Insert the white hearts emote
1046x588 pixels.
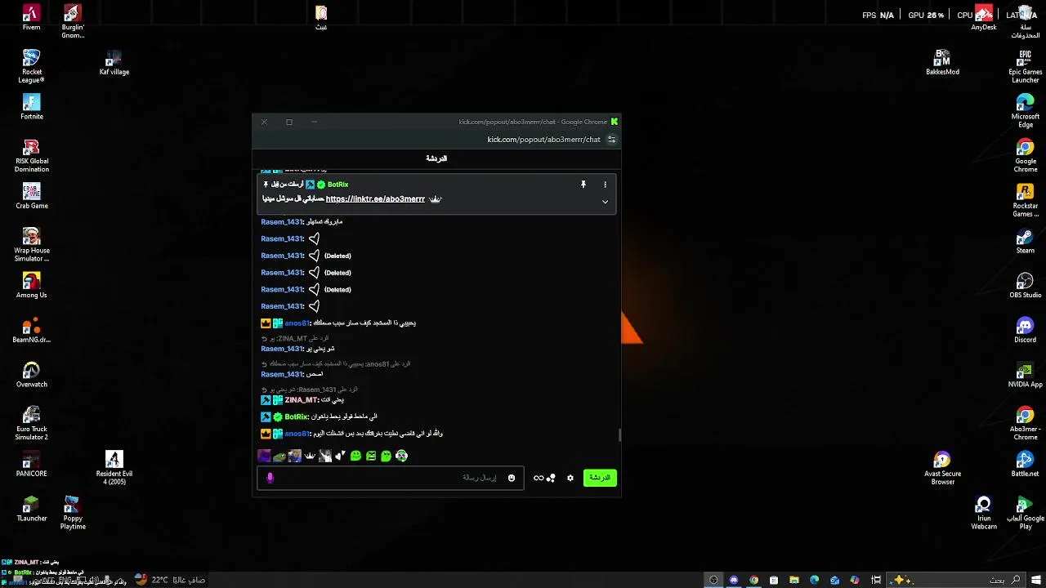(340, 456)
